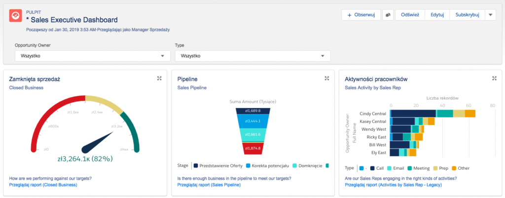
Task: Click the Subskrybuj button
Action: (467, 15)
